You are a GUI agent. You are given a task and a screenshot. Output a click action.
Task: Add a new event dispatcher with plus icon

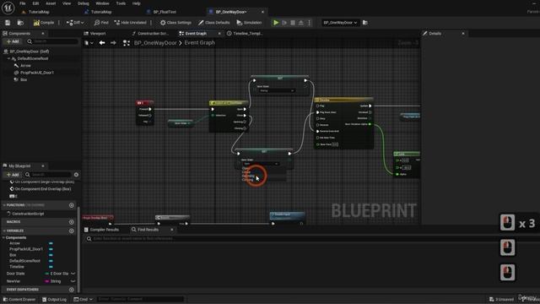pyautogui.click(x=71, y=290)
